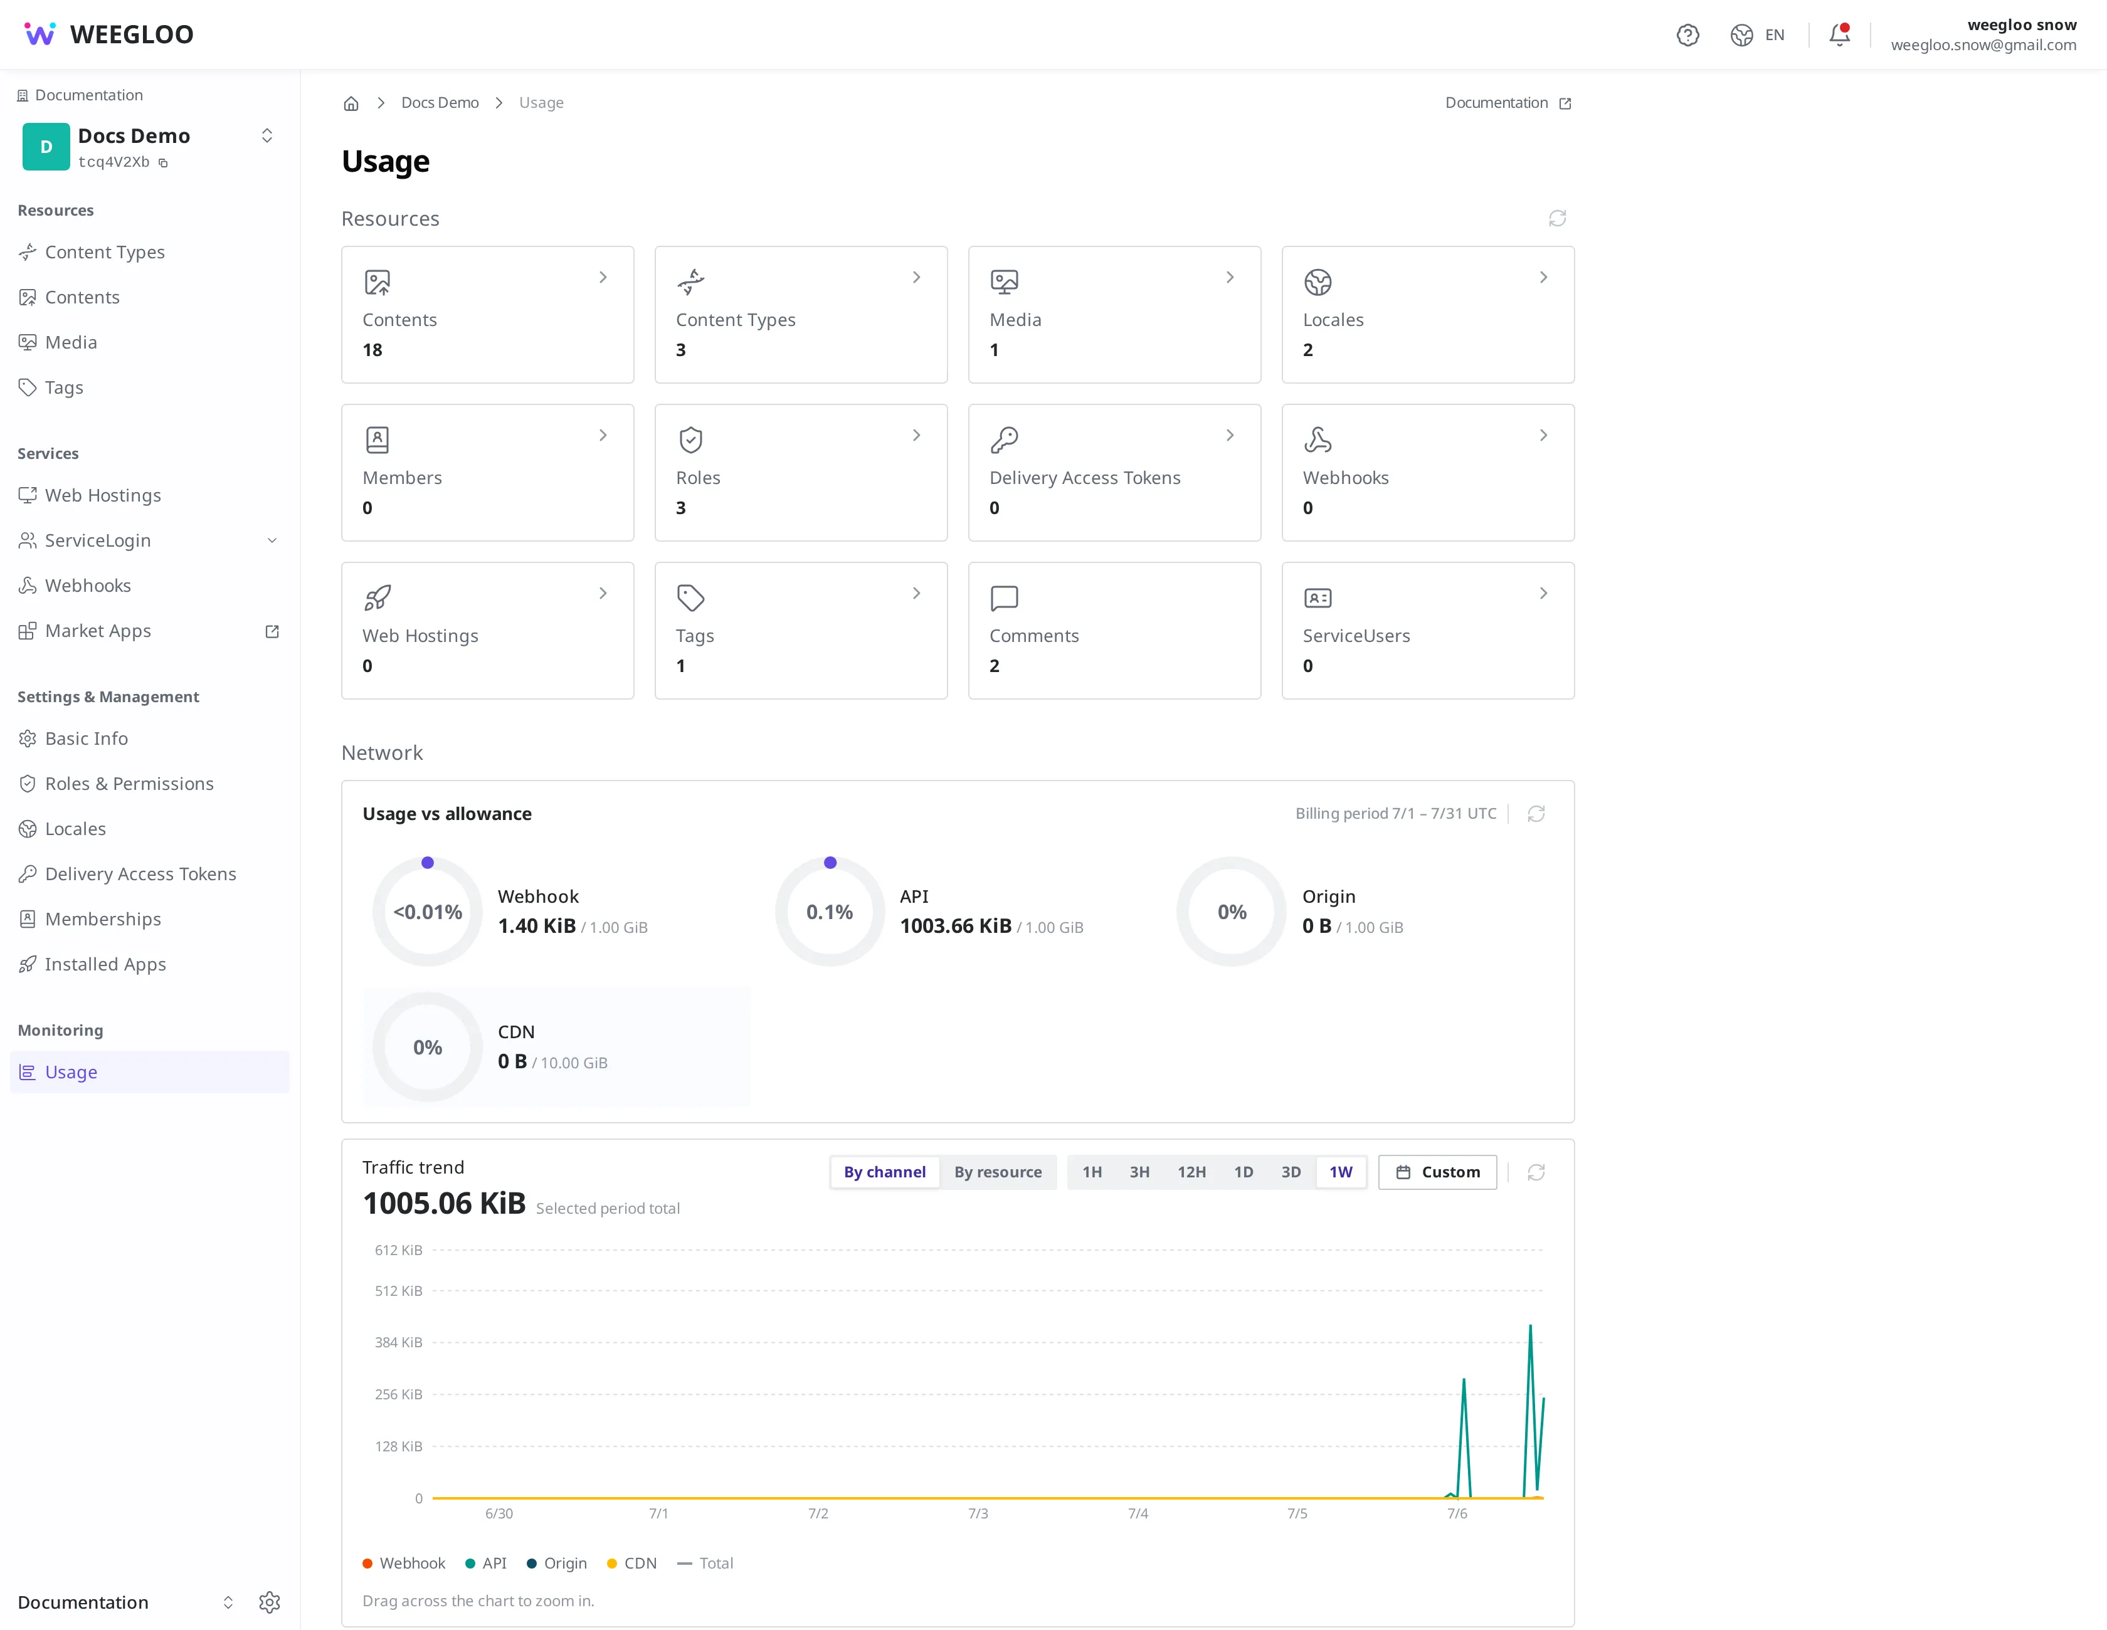
Task: Go to Content Types in sidebar
Action: 149,253
